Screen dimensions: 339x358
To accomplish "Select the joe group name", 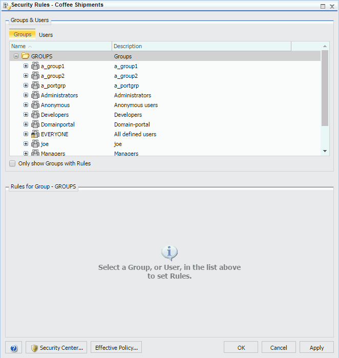I will (x=45, y=144).
